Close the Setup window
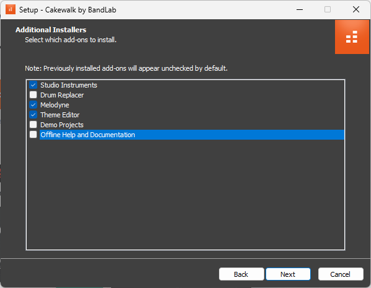The height and width of the screenshot is (288, 371). (x=356, y=10)
